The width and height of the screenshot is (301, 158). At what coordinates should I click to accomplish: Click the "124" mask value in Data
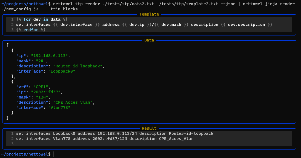(x=42, y=97)
